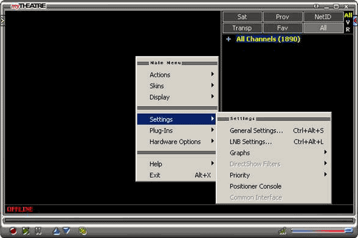The width and height of the screenshot is (358, 238).
Task: Open the Plug-Ins submenu
Action: [176, 130]
